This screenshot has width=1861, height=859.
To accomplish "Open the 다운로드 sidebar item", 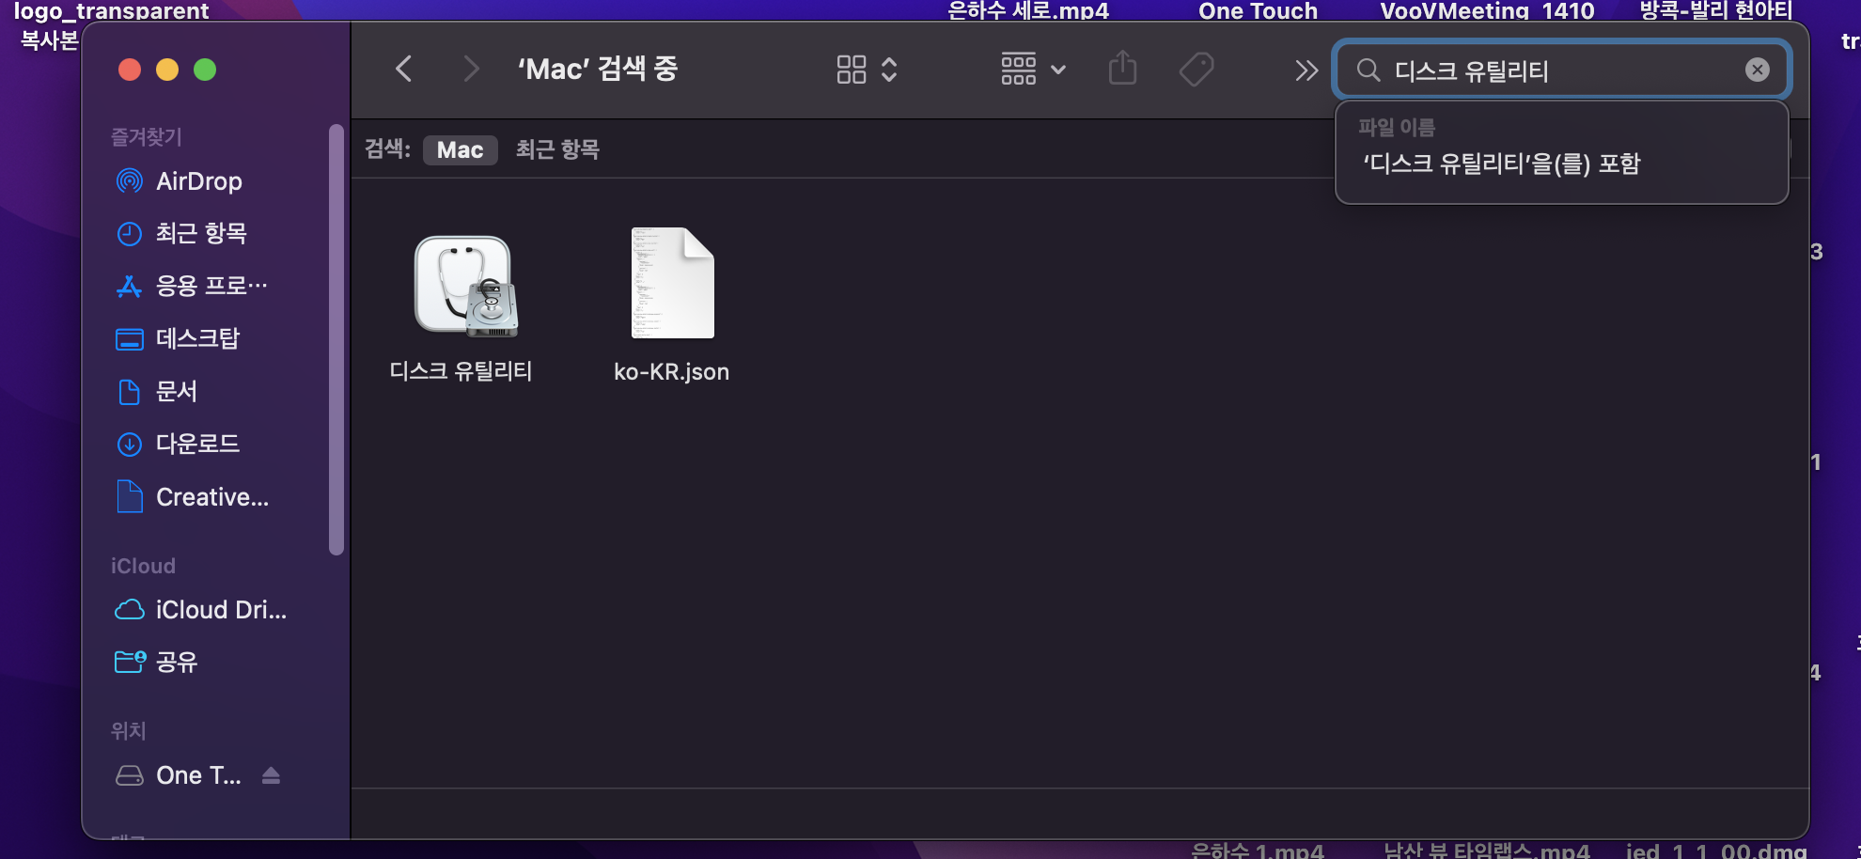I will (x=196, y=444).
